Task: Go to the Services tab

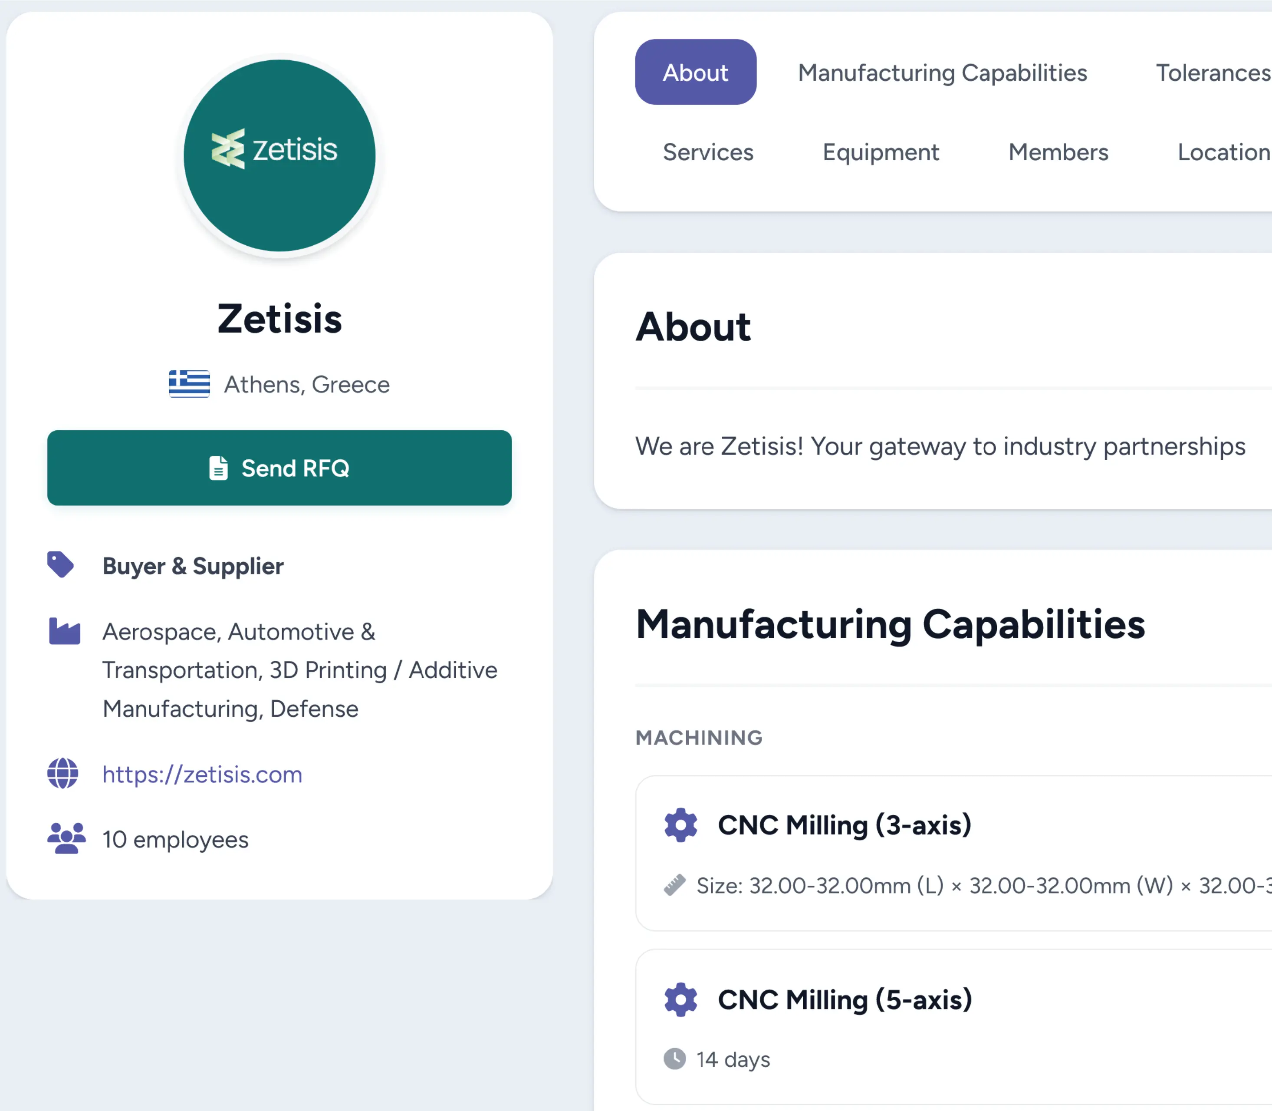Action: (707, 152)
